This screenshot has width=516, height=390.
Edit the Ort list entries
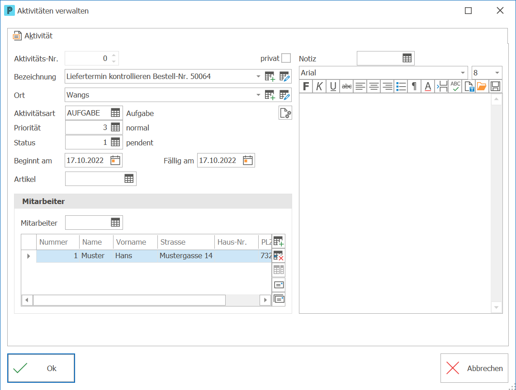point(284,95)
